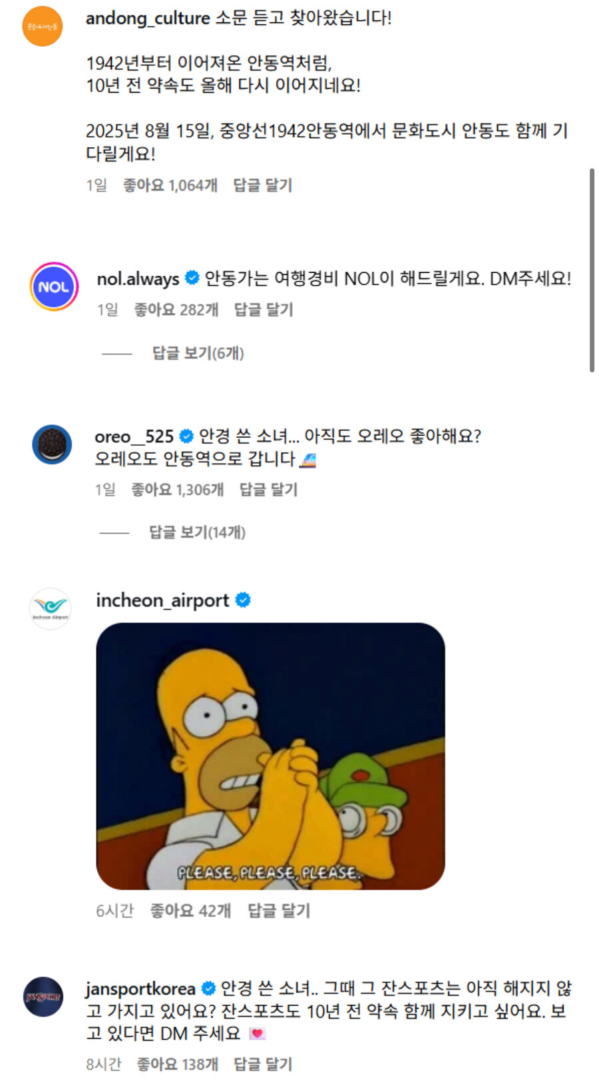View likes 좋아요 1,306개 on oreo comment

(x=177, y=490)
